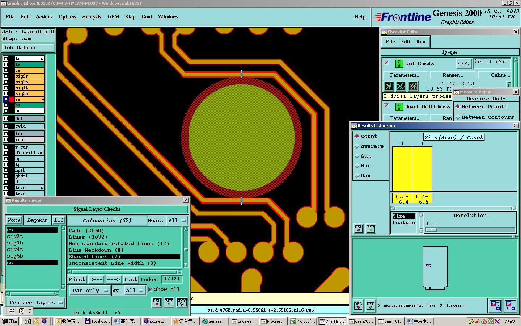Click the REF icon in Results viewer

click(169, 302)
